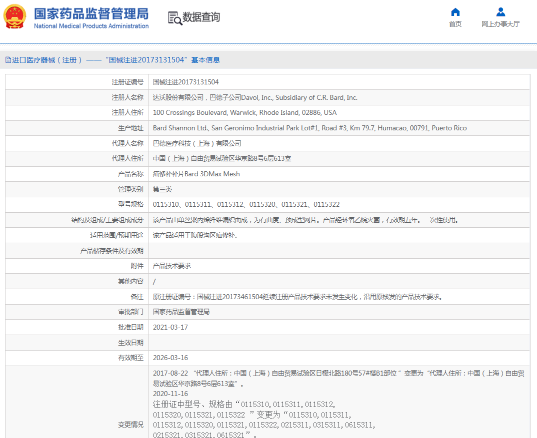Select the Bard Shannon Ltd. production address
The height and width of the screenshot is (438, 537).
[x=309, y=128]
